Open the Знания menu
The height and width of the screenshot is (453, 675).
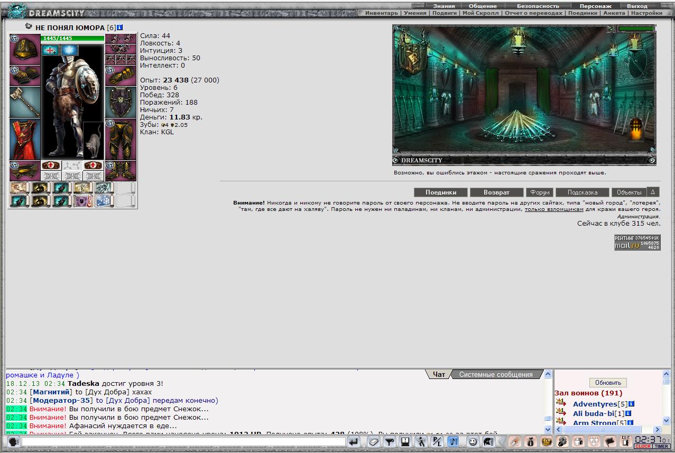444,6
